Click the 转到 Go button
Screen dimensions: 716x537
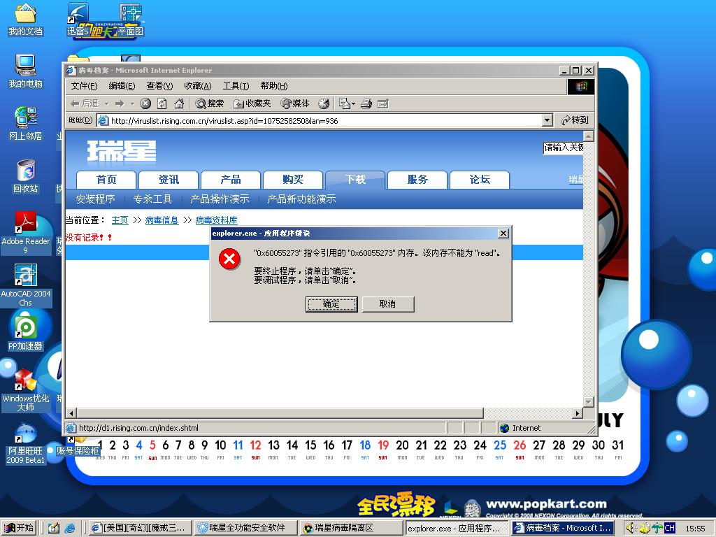575,120
